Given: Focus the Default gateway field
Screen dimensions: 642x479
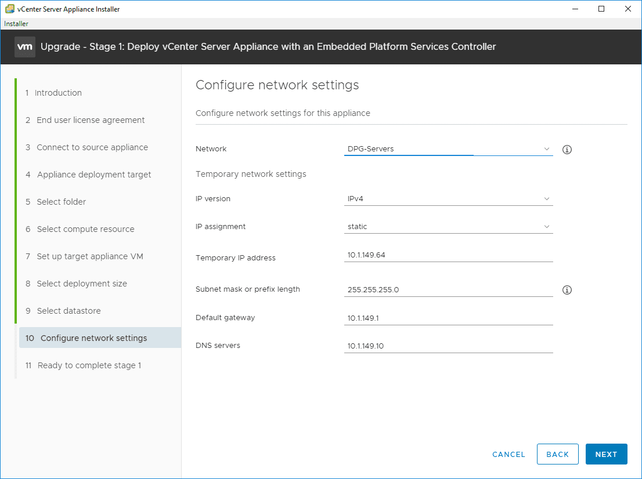Looking at the screenshot, I should [x=448, y=318].
